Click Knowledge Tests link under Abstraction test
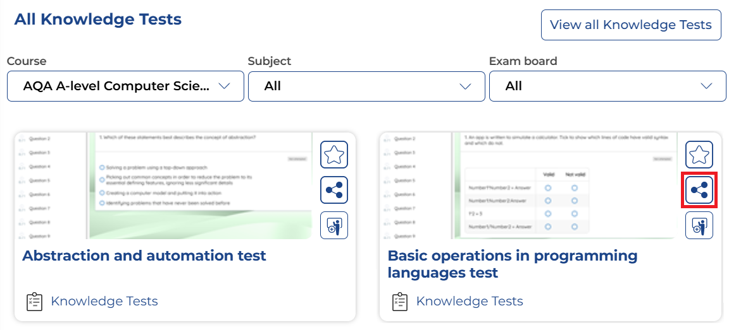The height and width of the screenshot is (330, 729). [104, 302]
